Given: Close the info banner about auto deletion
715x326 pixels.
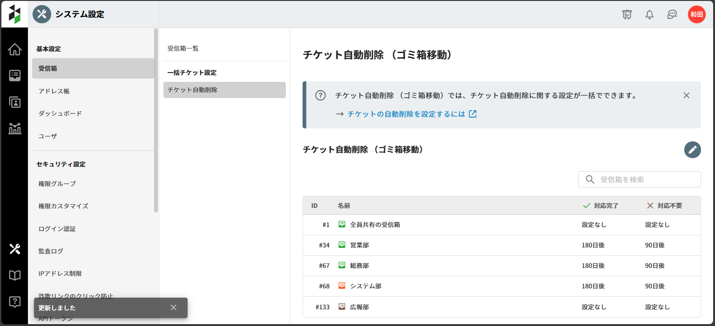Looking at the screenshot, I should point(686,95).
